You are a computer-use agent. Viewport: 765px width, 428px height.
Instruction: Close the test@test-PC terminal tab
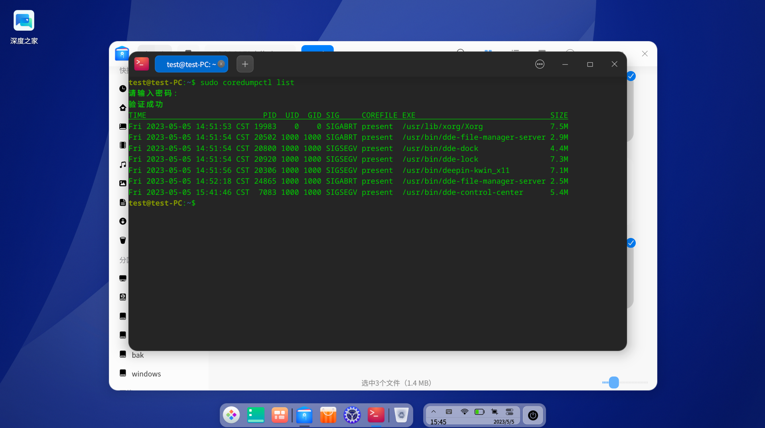tap(221, 64)
